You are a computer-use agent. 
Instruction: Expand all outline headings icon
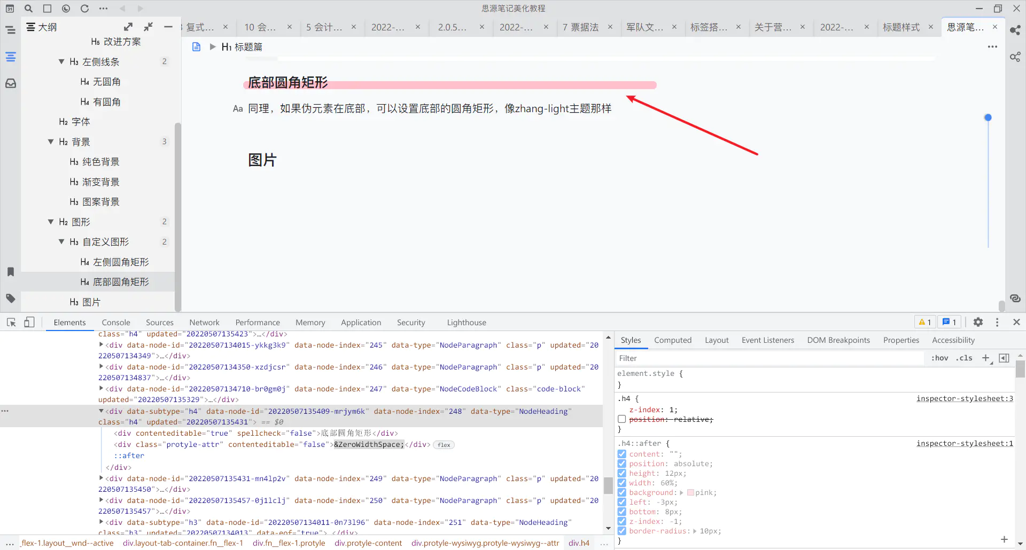(x=128, y=27)
